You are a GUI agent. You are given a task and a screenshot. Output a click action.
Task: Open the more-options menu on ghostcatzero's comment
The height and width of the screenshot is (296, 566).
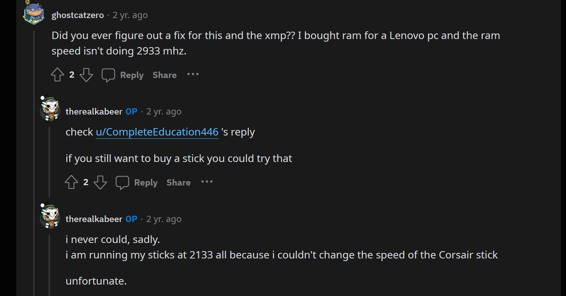tap(193, 75)
